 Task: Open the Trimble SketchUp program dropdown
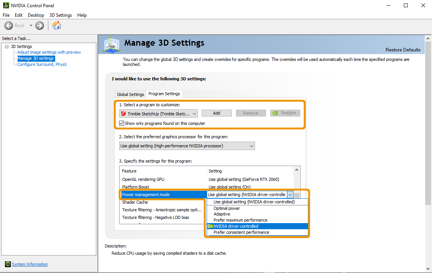pos(158,113)
